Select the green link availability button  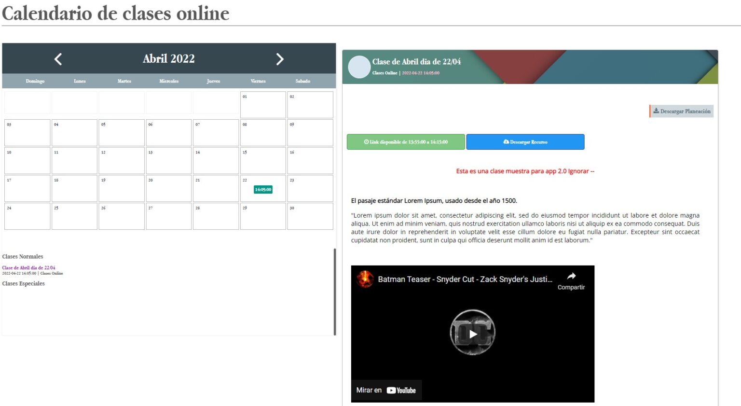coord(406,141)
